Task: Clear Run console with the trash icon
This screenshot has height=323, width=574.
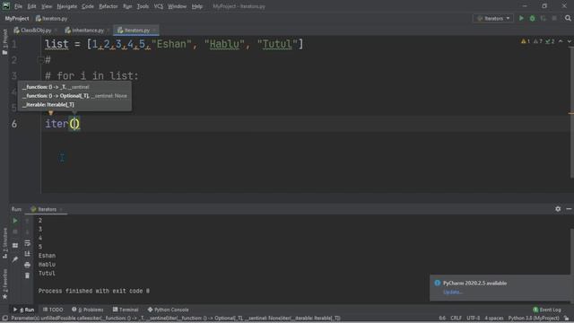Action: (x=28, y=275)
